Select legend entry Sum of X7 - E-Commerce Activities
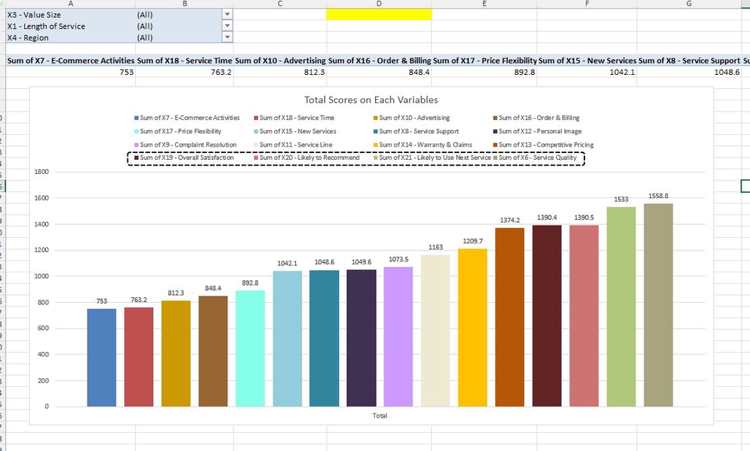This screenshot has width=750, height=451. pyautogui.click(x=187, y=118)
